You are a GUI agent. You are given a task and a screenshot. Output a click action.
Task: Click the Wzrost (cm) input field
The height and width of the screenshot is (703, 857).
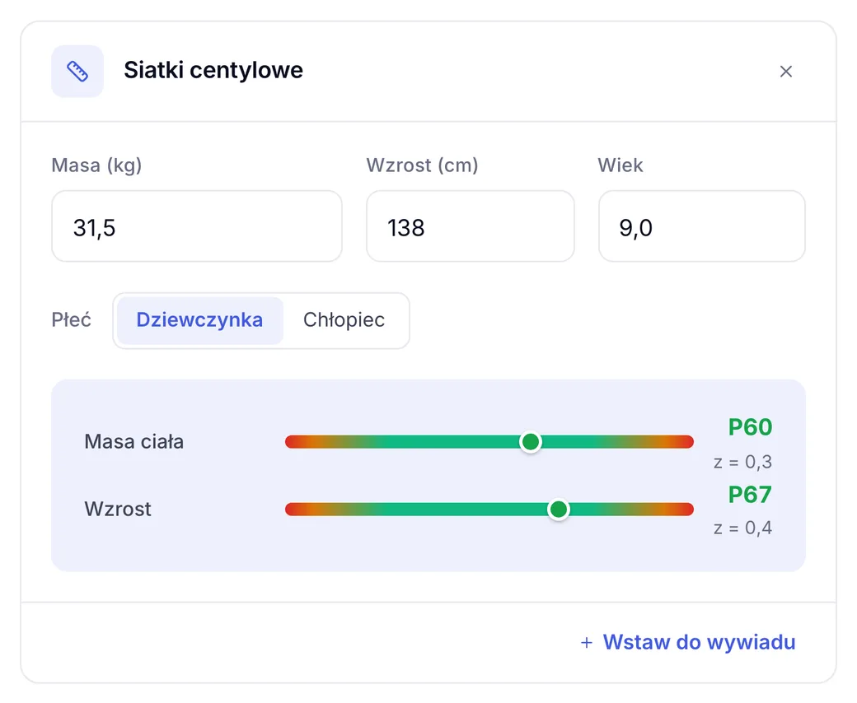[470, 226]
